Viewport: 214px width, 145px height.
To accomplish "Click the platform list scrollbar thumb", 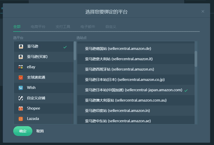I will click(x=75, y=51).
